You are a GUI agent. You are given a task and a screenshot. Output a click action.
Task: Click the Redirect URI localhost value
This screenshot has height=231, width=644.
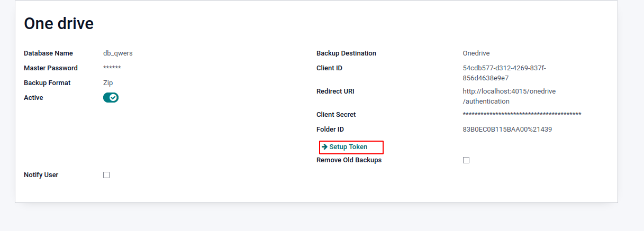pos(509,96)
